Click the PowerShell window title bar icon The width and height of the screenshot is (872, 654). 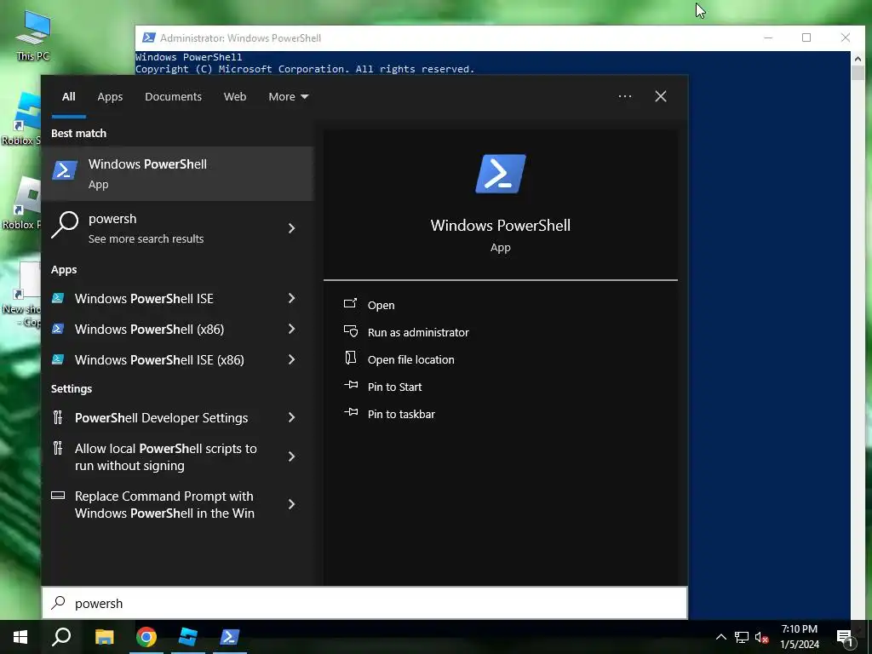(148, 37)
